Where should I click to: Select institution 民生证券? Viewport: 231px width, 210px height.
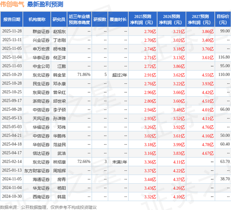41,84
